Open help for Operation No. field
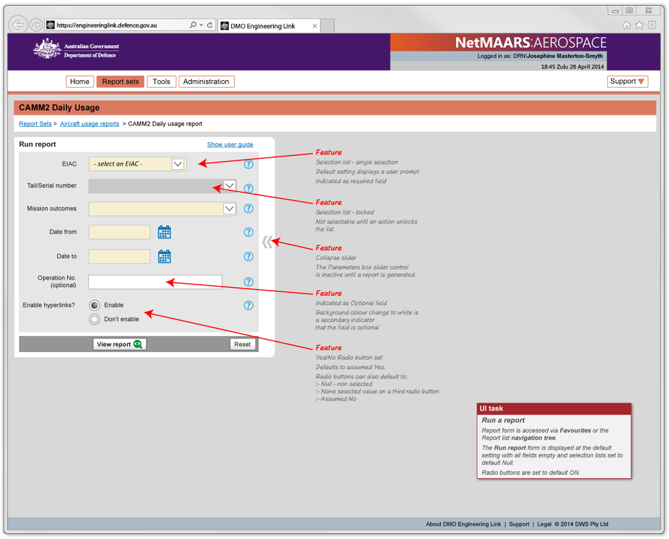Screen dimensions: 669x539 (248, 282)
